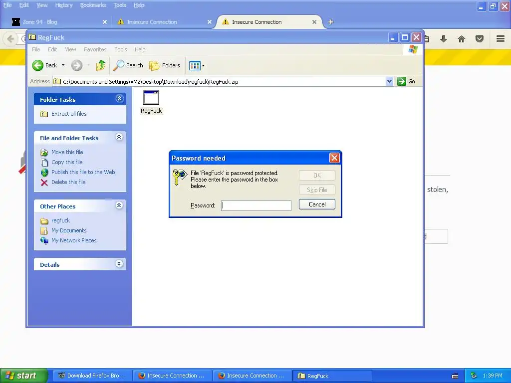
Task: Click Firefox Pocket icon
Action: [x=480, y=39]
